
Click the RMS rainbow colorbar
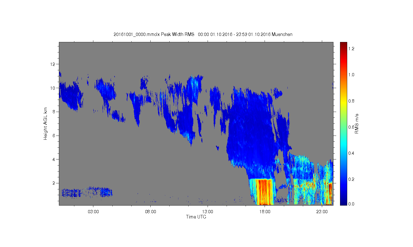pyautogui.click(x=343, y=123)
